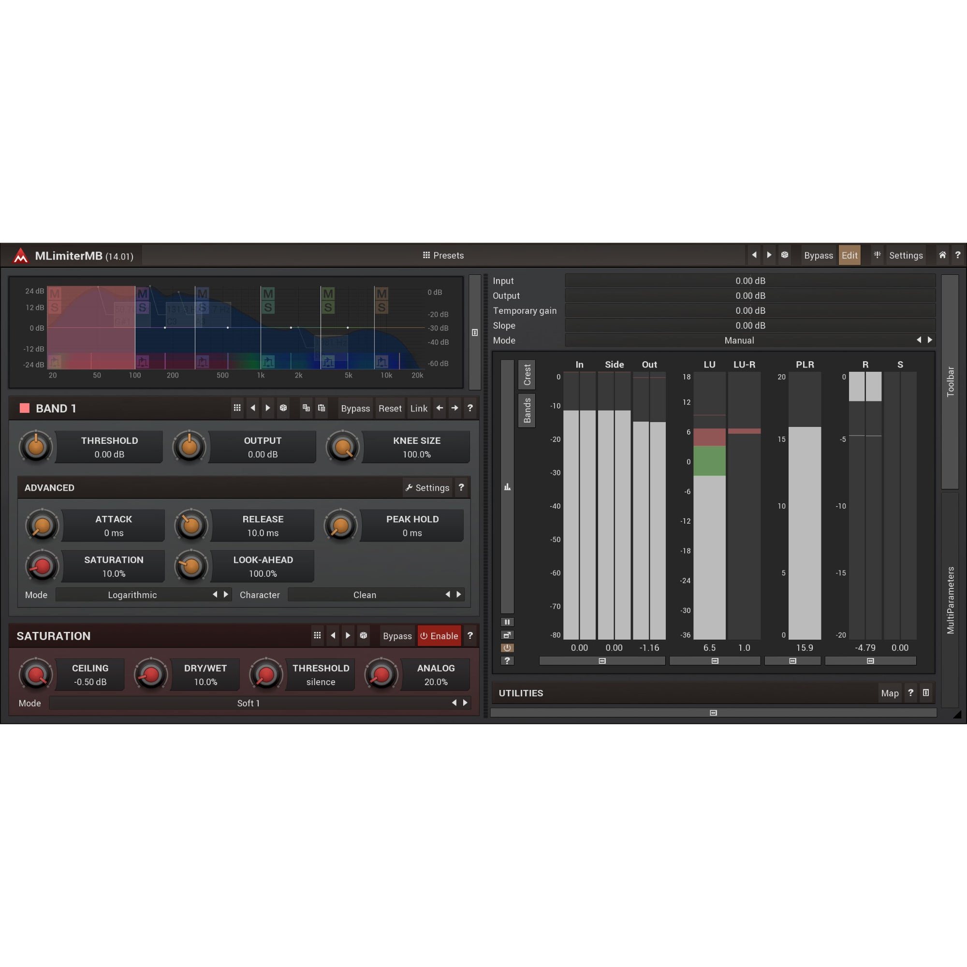Screen dimensions: 967x967
Task: Open the vertical Toolbar tab
Action: click(x=950, y=381)
